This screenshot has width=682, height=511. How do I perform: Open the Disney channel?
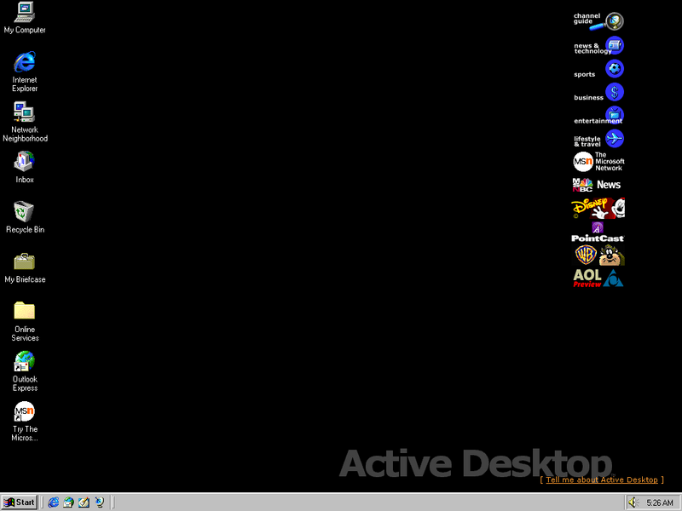(598, 208)
